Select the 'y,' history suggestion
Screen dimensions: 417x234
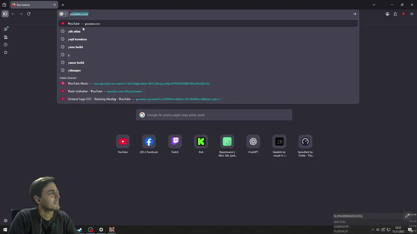208,55
